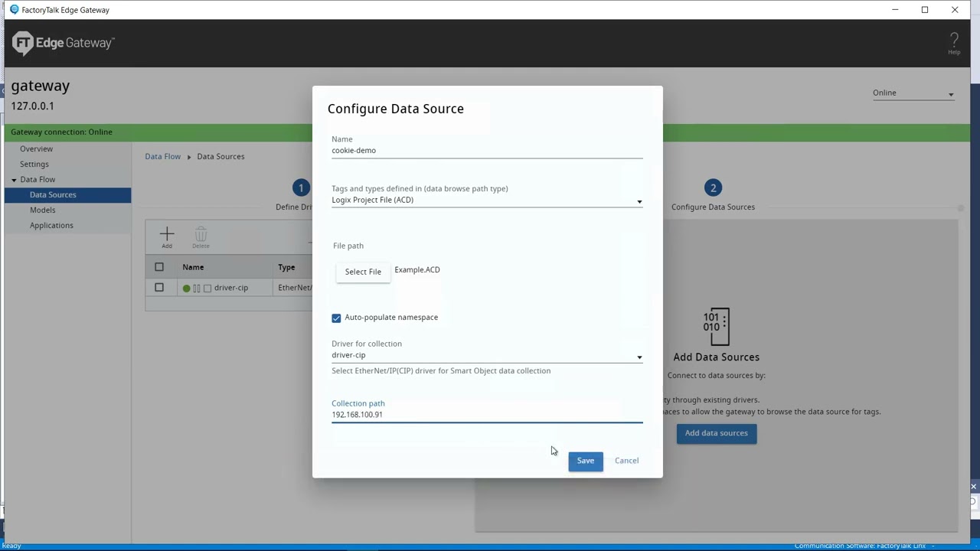Image resolution: width=980 pixels, height=551 pixels.
Task: Open Models in the sidebar
Action: tap(43, 210)
